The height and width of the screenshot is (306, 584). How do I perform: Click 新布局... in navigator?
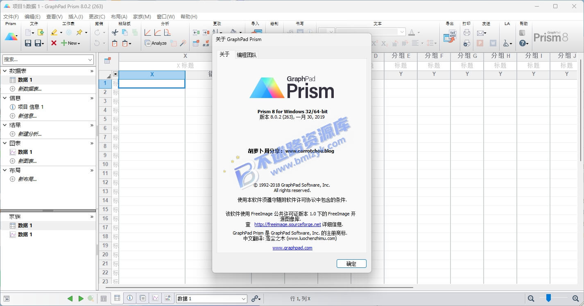[x=27, y=179]
